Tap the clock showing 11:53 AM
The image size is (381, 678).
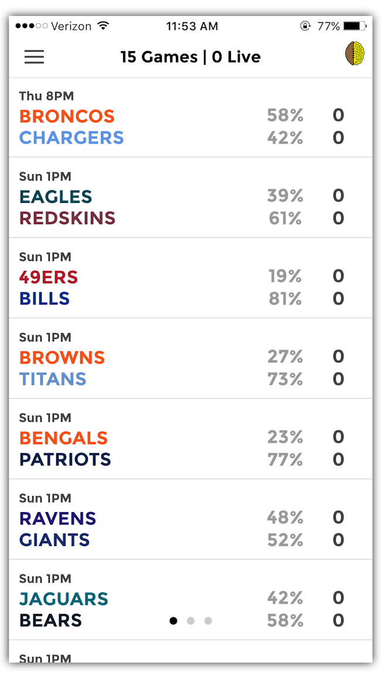coord(192,25)
